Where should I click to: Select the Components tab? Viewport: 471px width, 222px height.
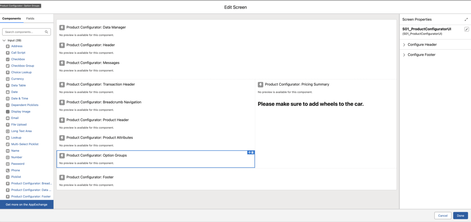pyautogui.click(x=12, y=18)
